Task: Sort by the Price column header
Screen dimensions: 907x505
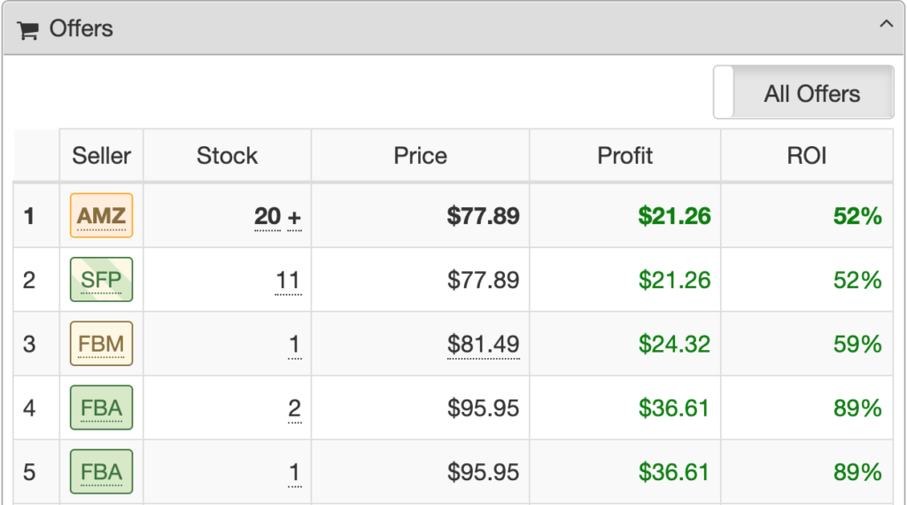Action: point(420,156)
